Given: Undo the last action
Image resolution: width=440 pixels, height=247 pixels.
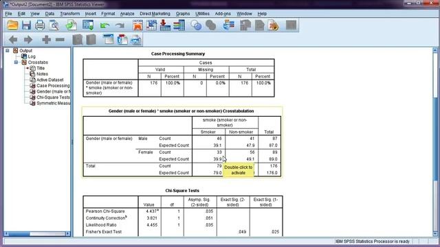Looking at the screenshot, I should 104,25.
